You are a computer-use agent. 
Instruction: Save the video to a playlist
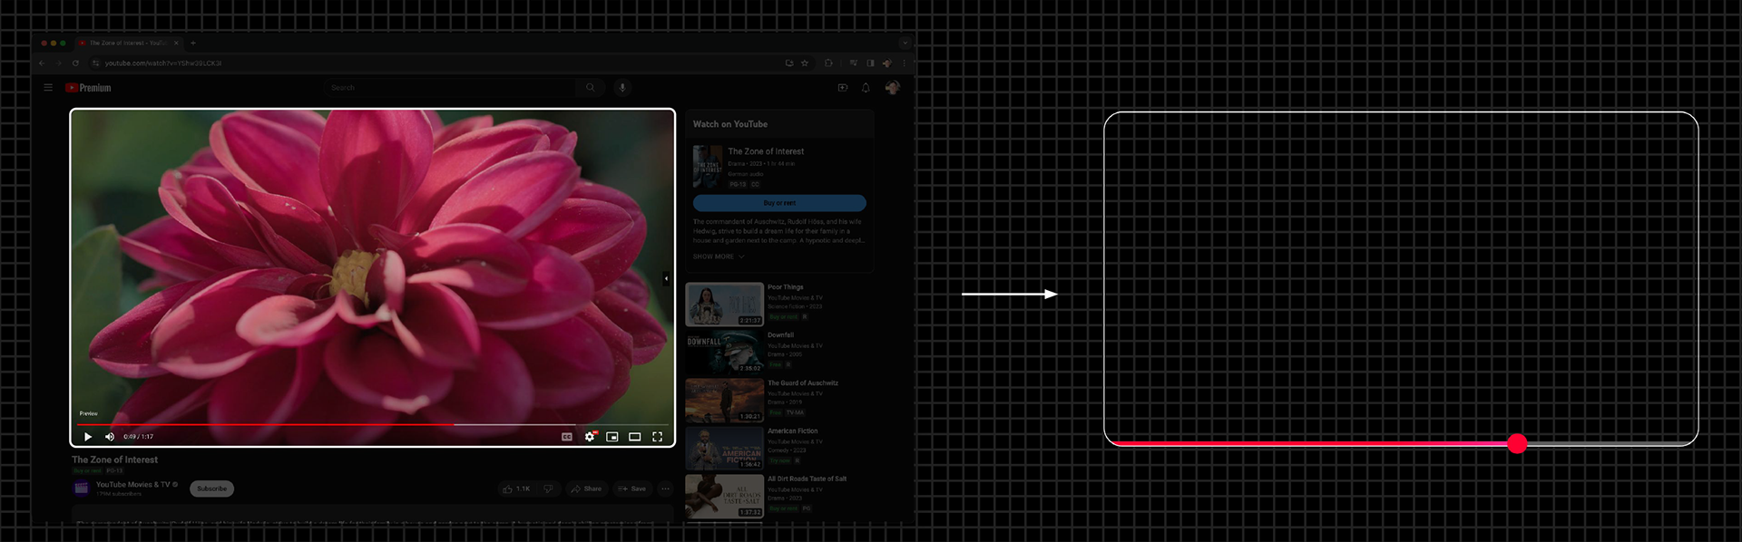click(632, 489)
